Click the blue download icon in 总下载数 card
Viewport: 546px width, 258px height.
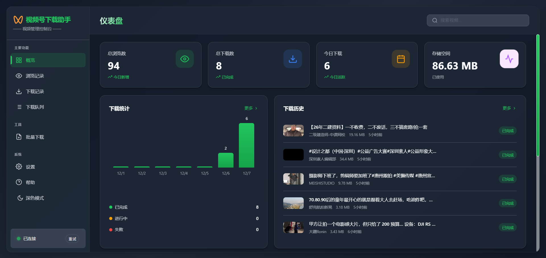coord(293,59)
